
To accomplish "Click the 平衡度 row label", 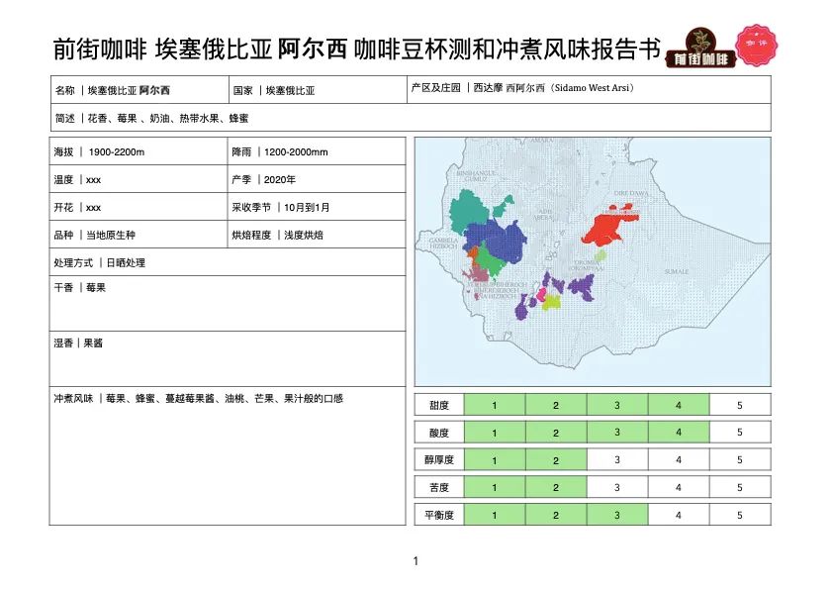I will click(439, 515).
